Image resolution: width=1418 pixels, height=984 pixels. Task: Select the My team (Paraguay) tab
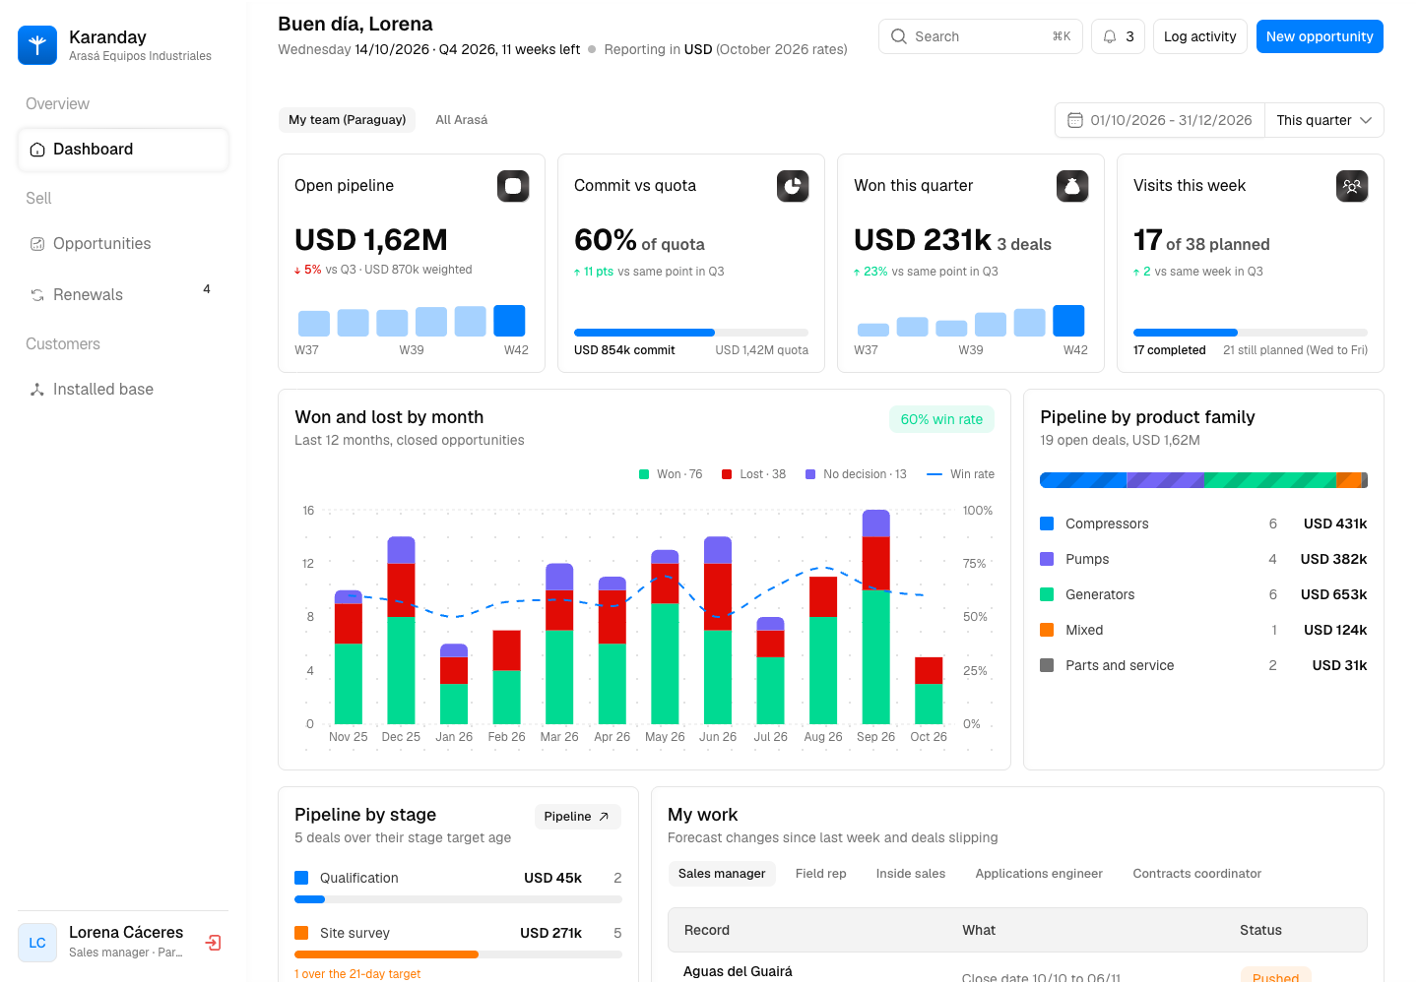tap(347, 120)
